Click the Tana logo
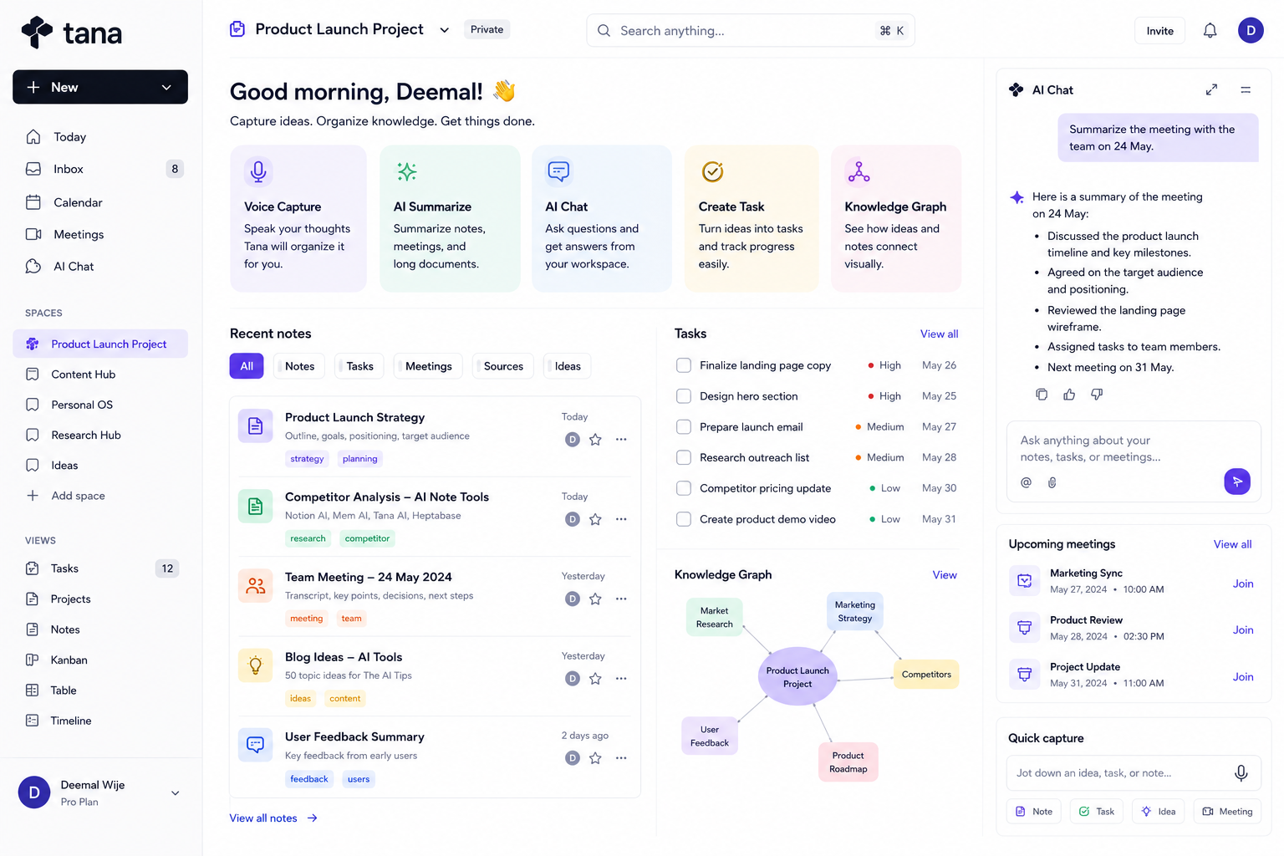 72,33
